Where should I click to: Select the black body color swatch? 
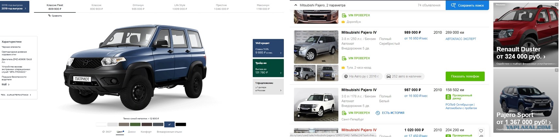tap(181, 124)
